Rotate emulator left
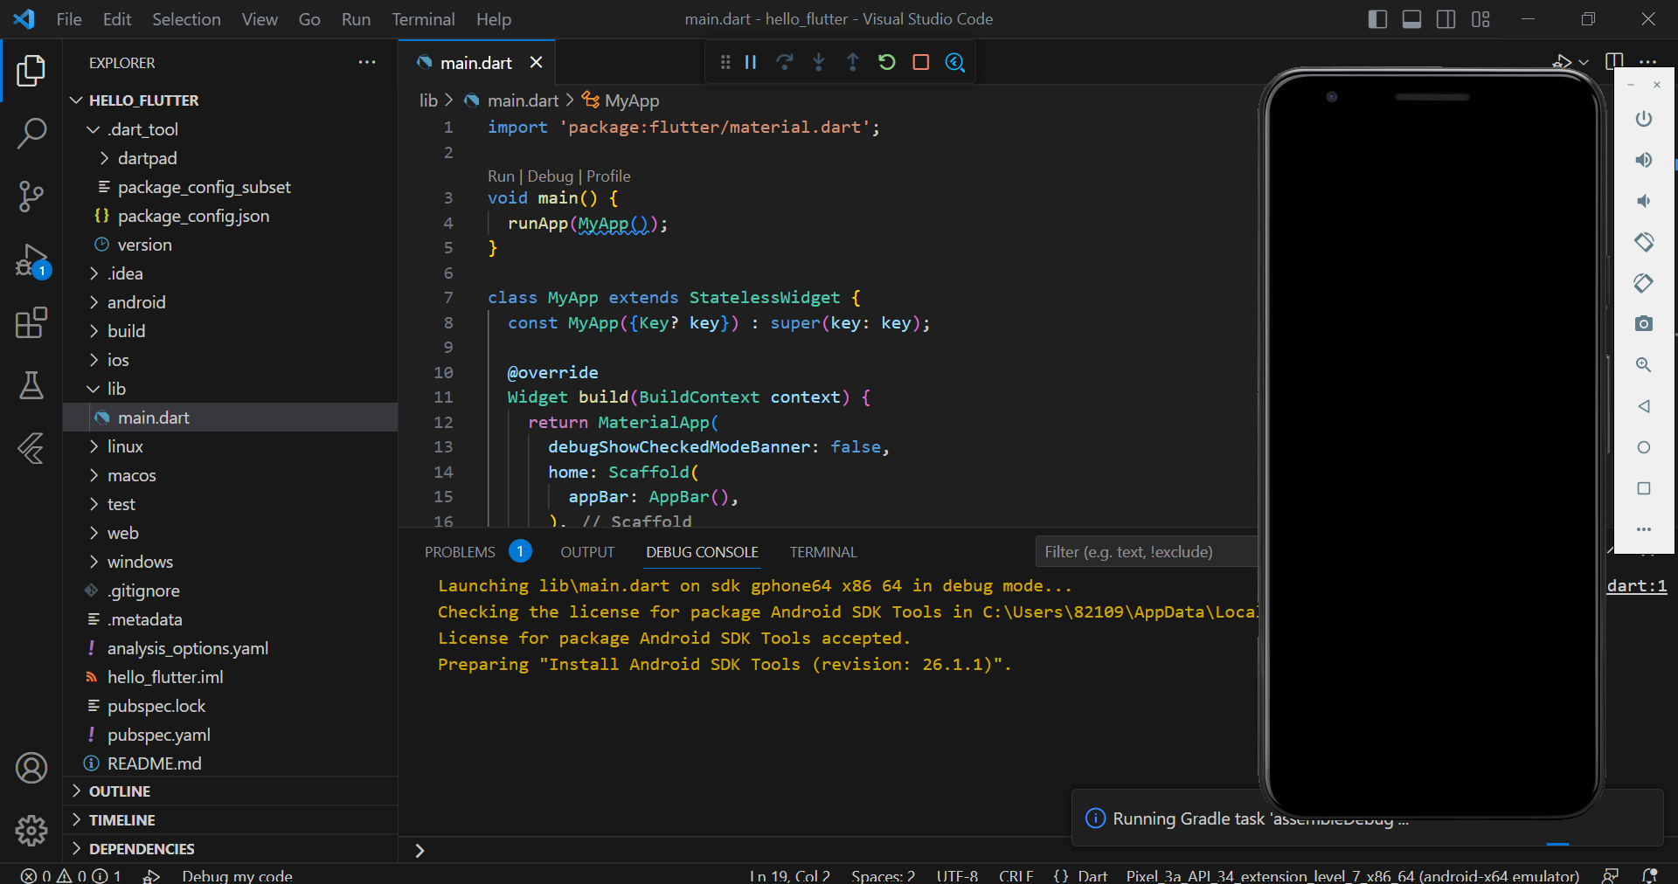 pyautogui.click(x=1644, y=242)
